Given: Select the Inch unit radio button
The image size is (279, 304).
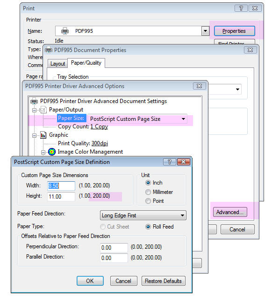Looking at the screenshot, I should [x=148, y=183].
